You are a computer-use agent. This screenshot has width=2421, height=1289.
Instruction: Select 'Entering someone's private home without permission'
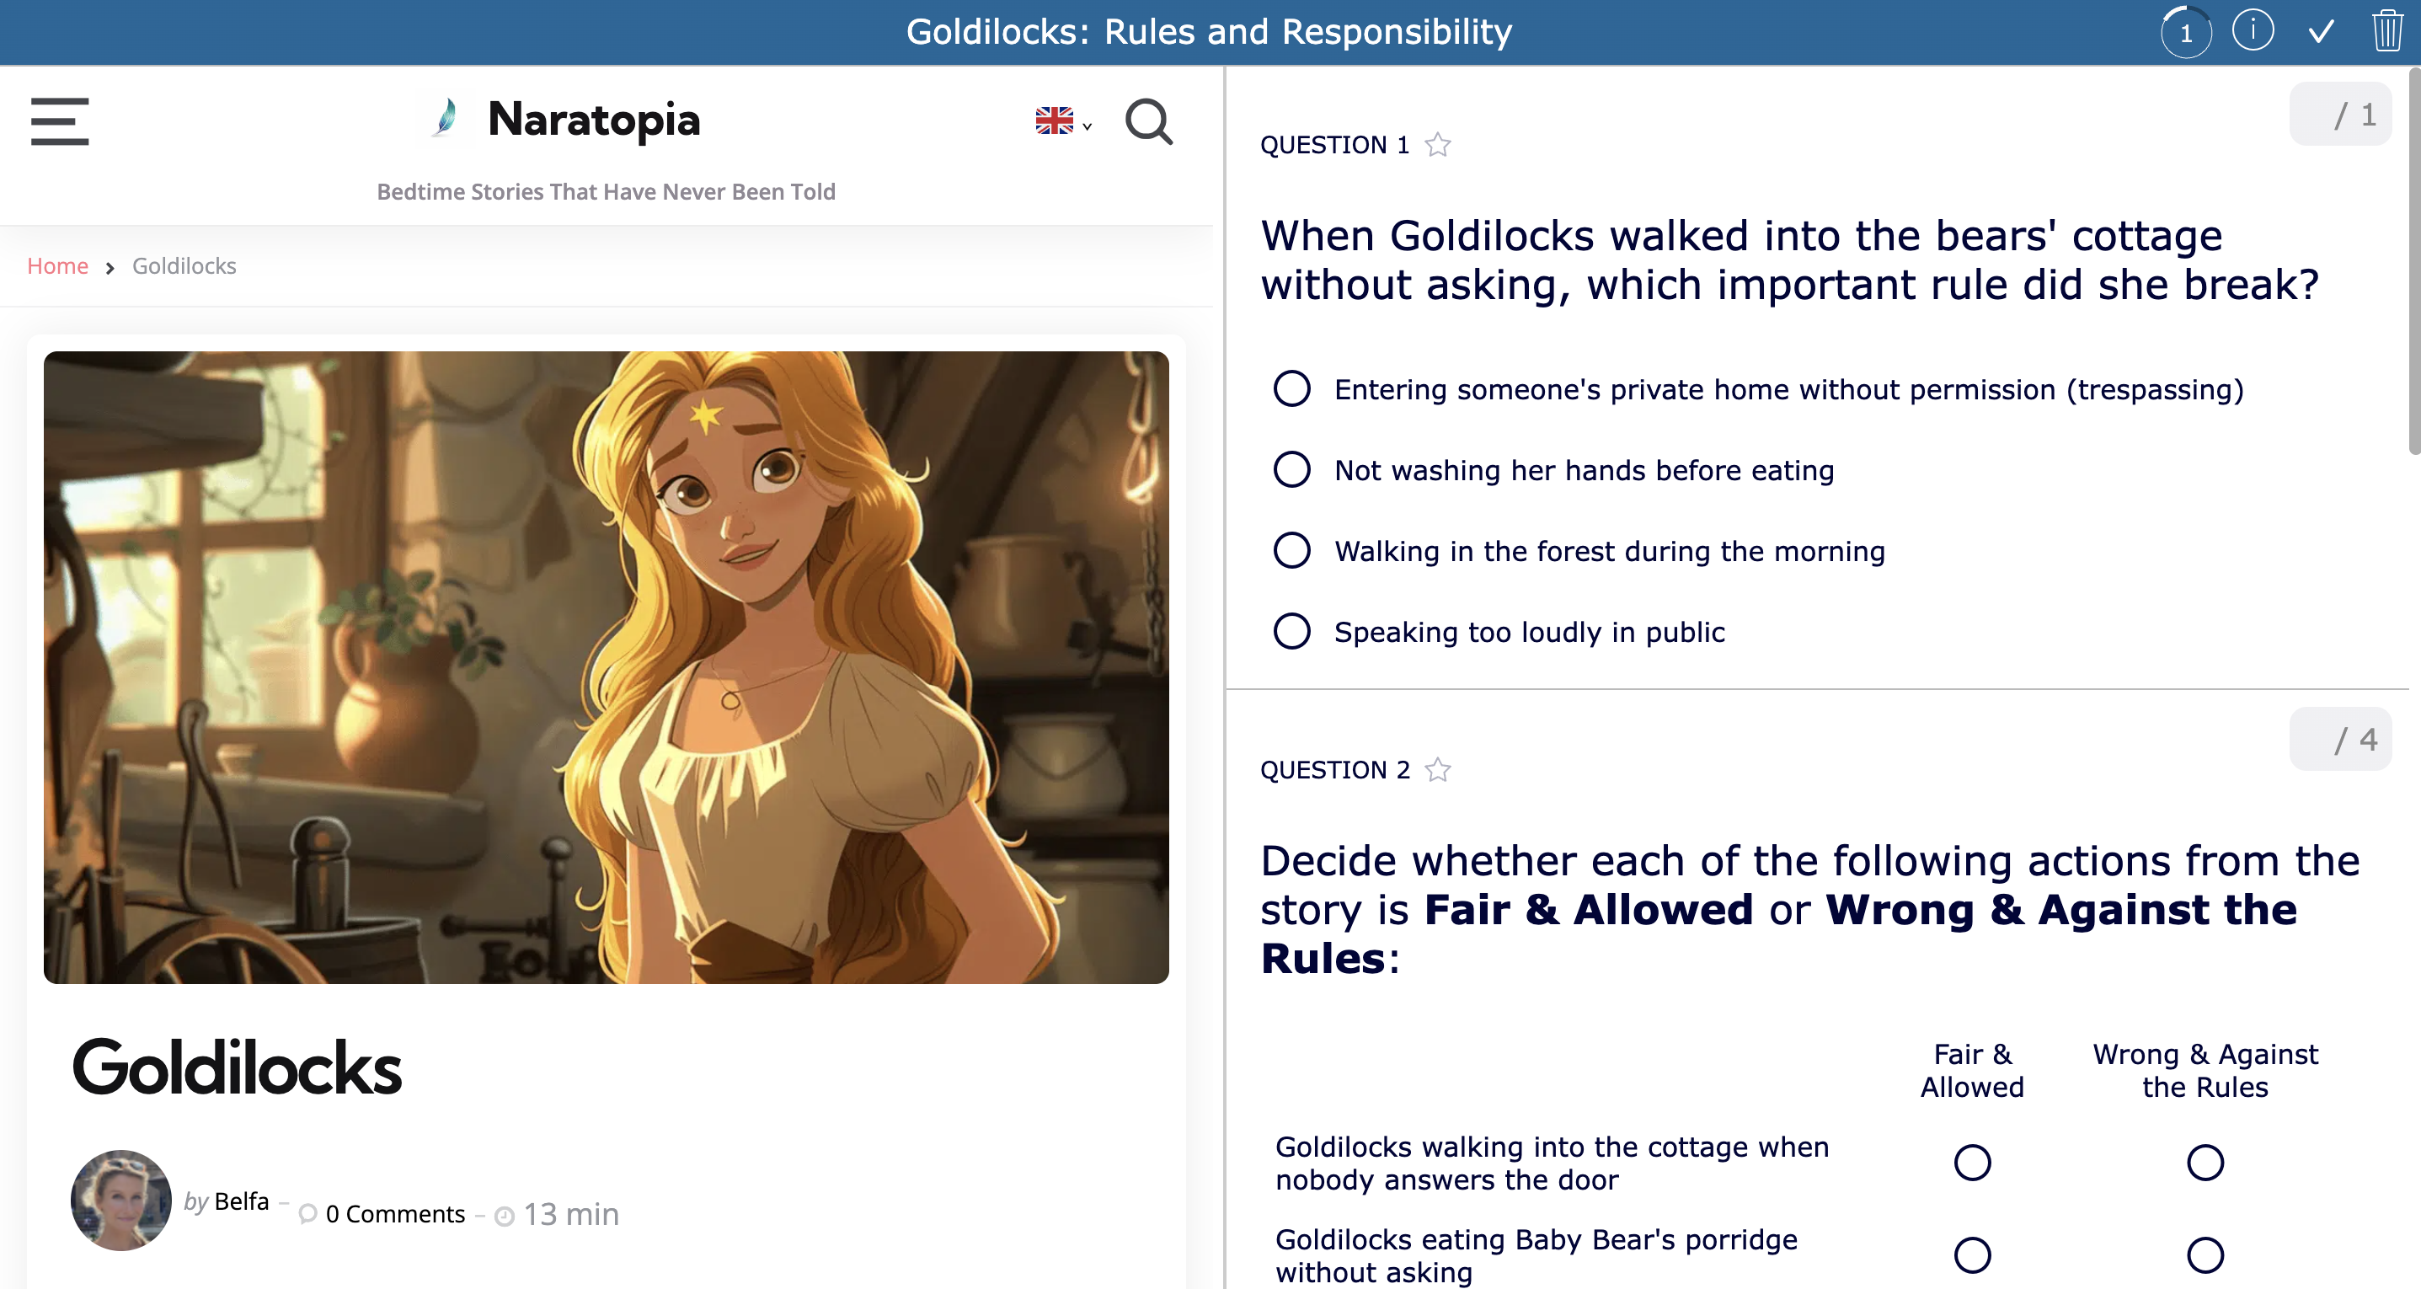(1291, 388)
